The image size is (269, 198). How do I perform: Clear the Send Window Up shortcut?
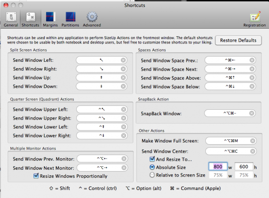[x=123, y=77]
